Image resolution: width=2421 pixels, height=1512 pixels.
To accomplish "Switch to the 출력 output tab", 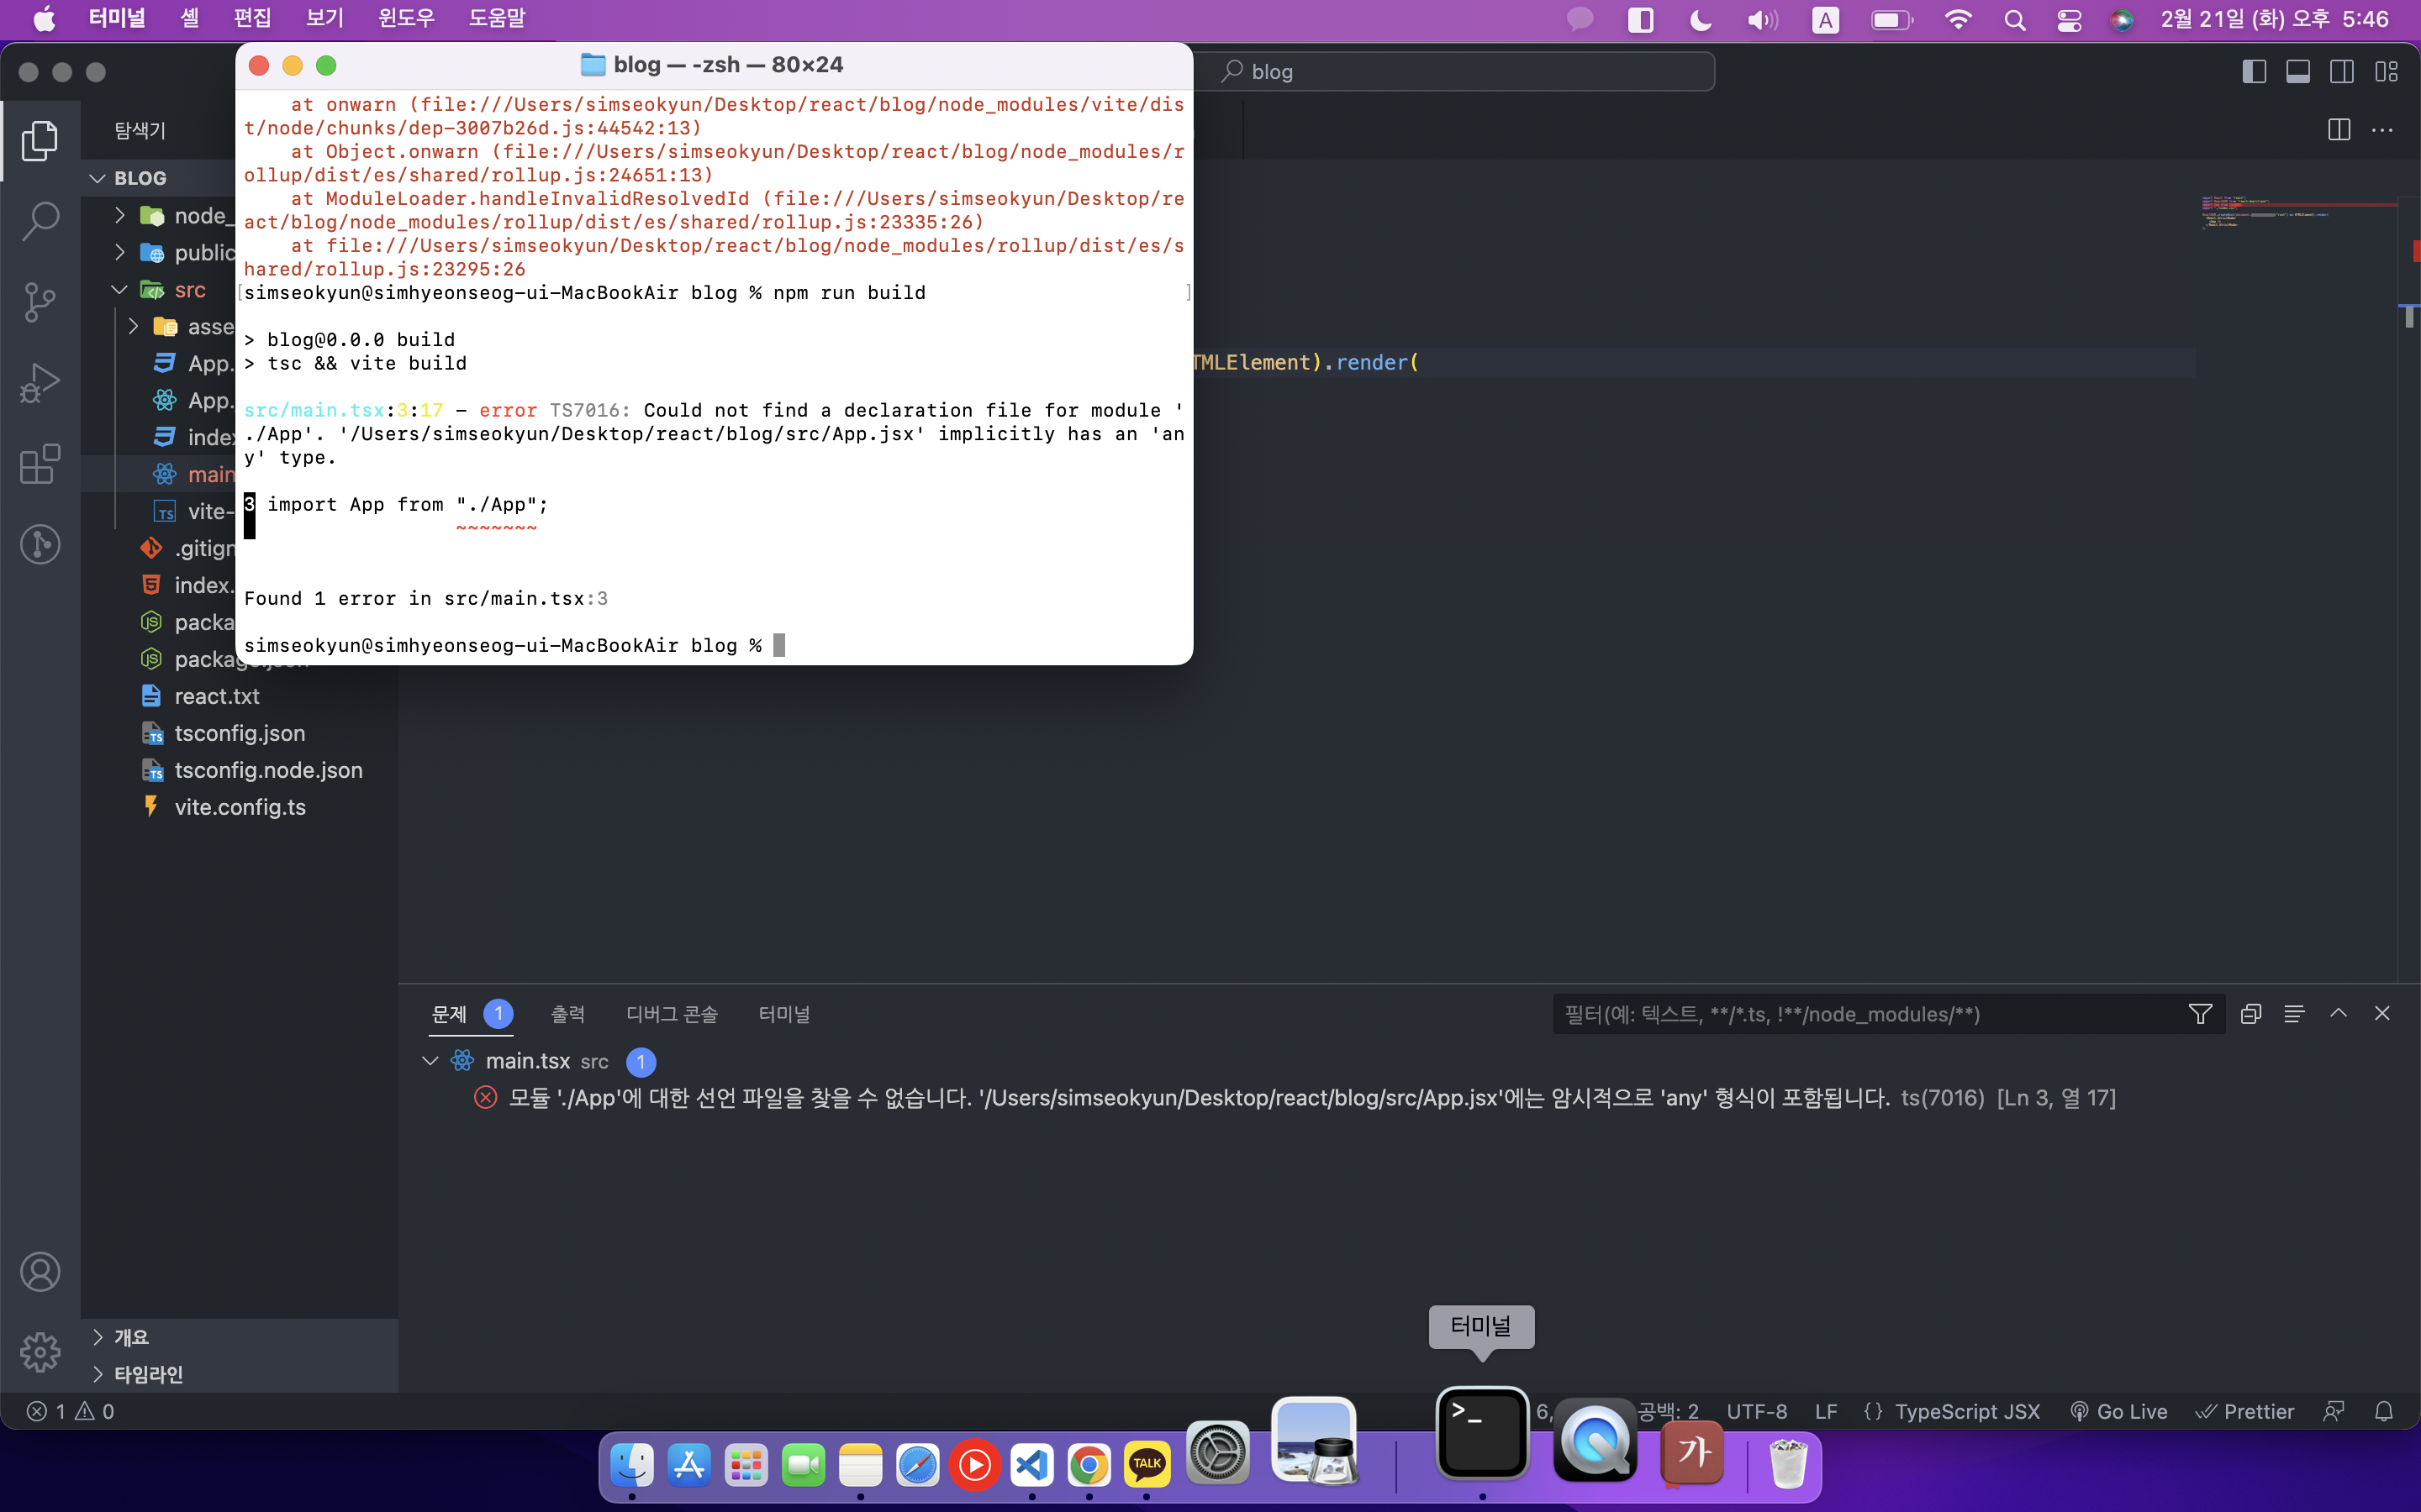I will 567,1014.
